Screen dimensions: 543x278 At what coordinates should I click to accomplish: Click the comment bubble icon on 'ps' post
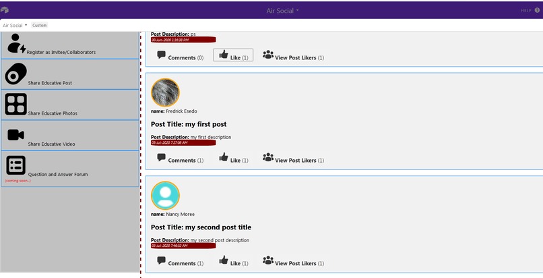coord(161,55)
